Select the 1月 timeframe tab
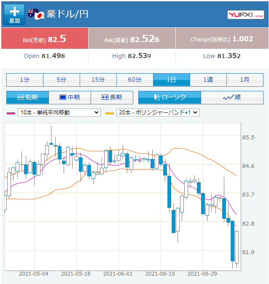The image size is (269, 284). pyautogui.click(x=245, y=80)
